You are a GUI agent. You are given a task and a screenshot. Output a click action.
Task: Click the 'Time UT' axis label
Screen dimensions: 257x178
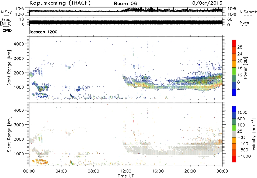pyautogui.click(x=126, y=176)
